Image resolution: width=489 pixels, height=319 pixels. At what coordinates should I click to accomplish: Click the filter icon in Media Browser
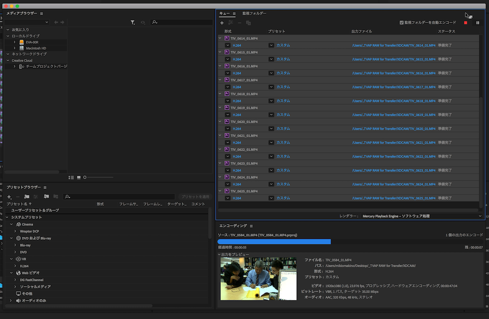point(133,22)
